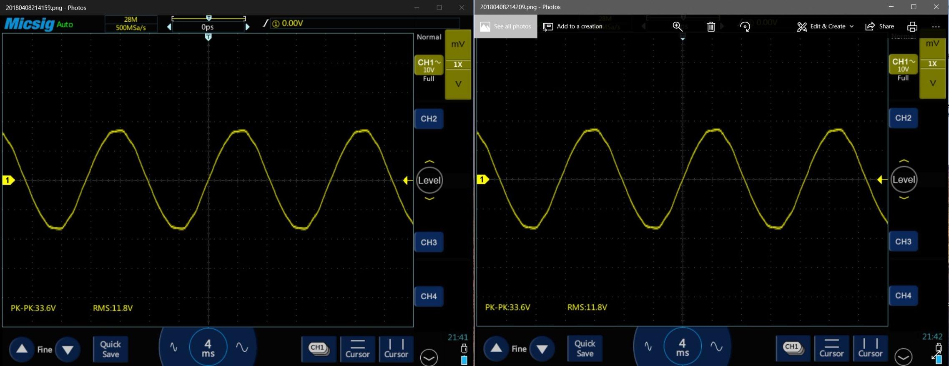The width and height of the screenshot is (949, 366).
Task: Open the Edit & Create dropdown
Action: click(x=825, y=26)
